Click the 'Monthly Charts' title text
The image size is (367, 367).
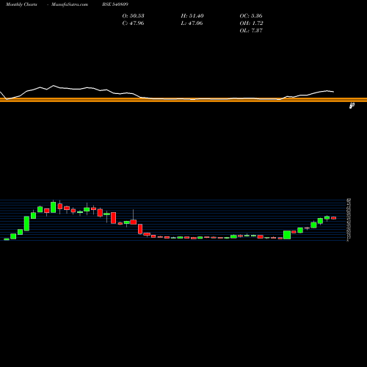coord(21,4)
